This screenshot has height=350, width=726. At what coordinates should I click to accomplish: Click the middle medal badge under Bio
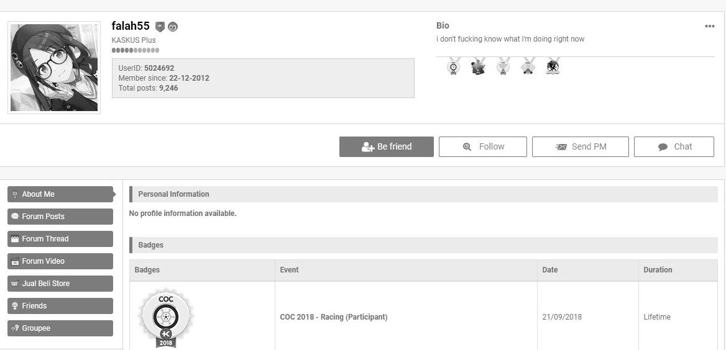503,66
